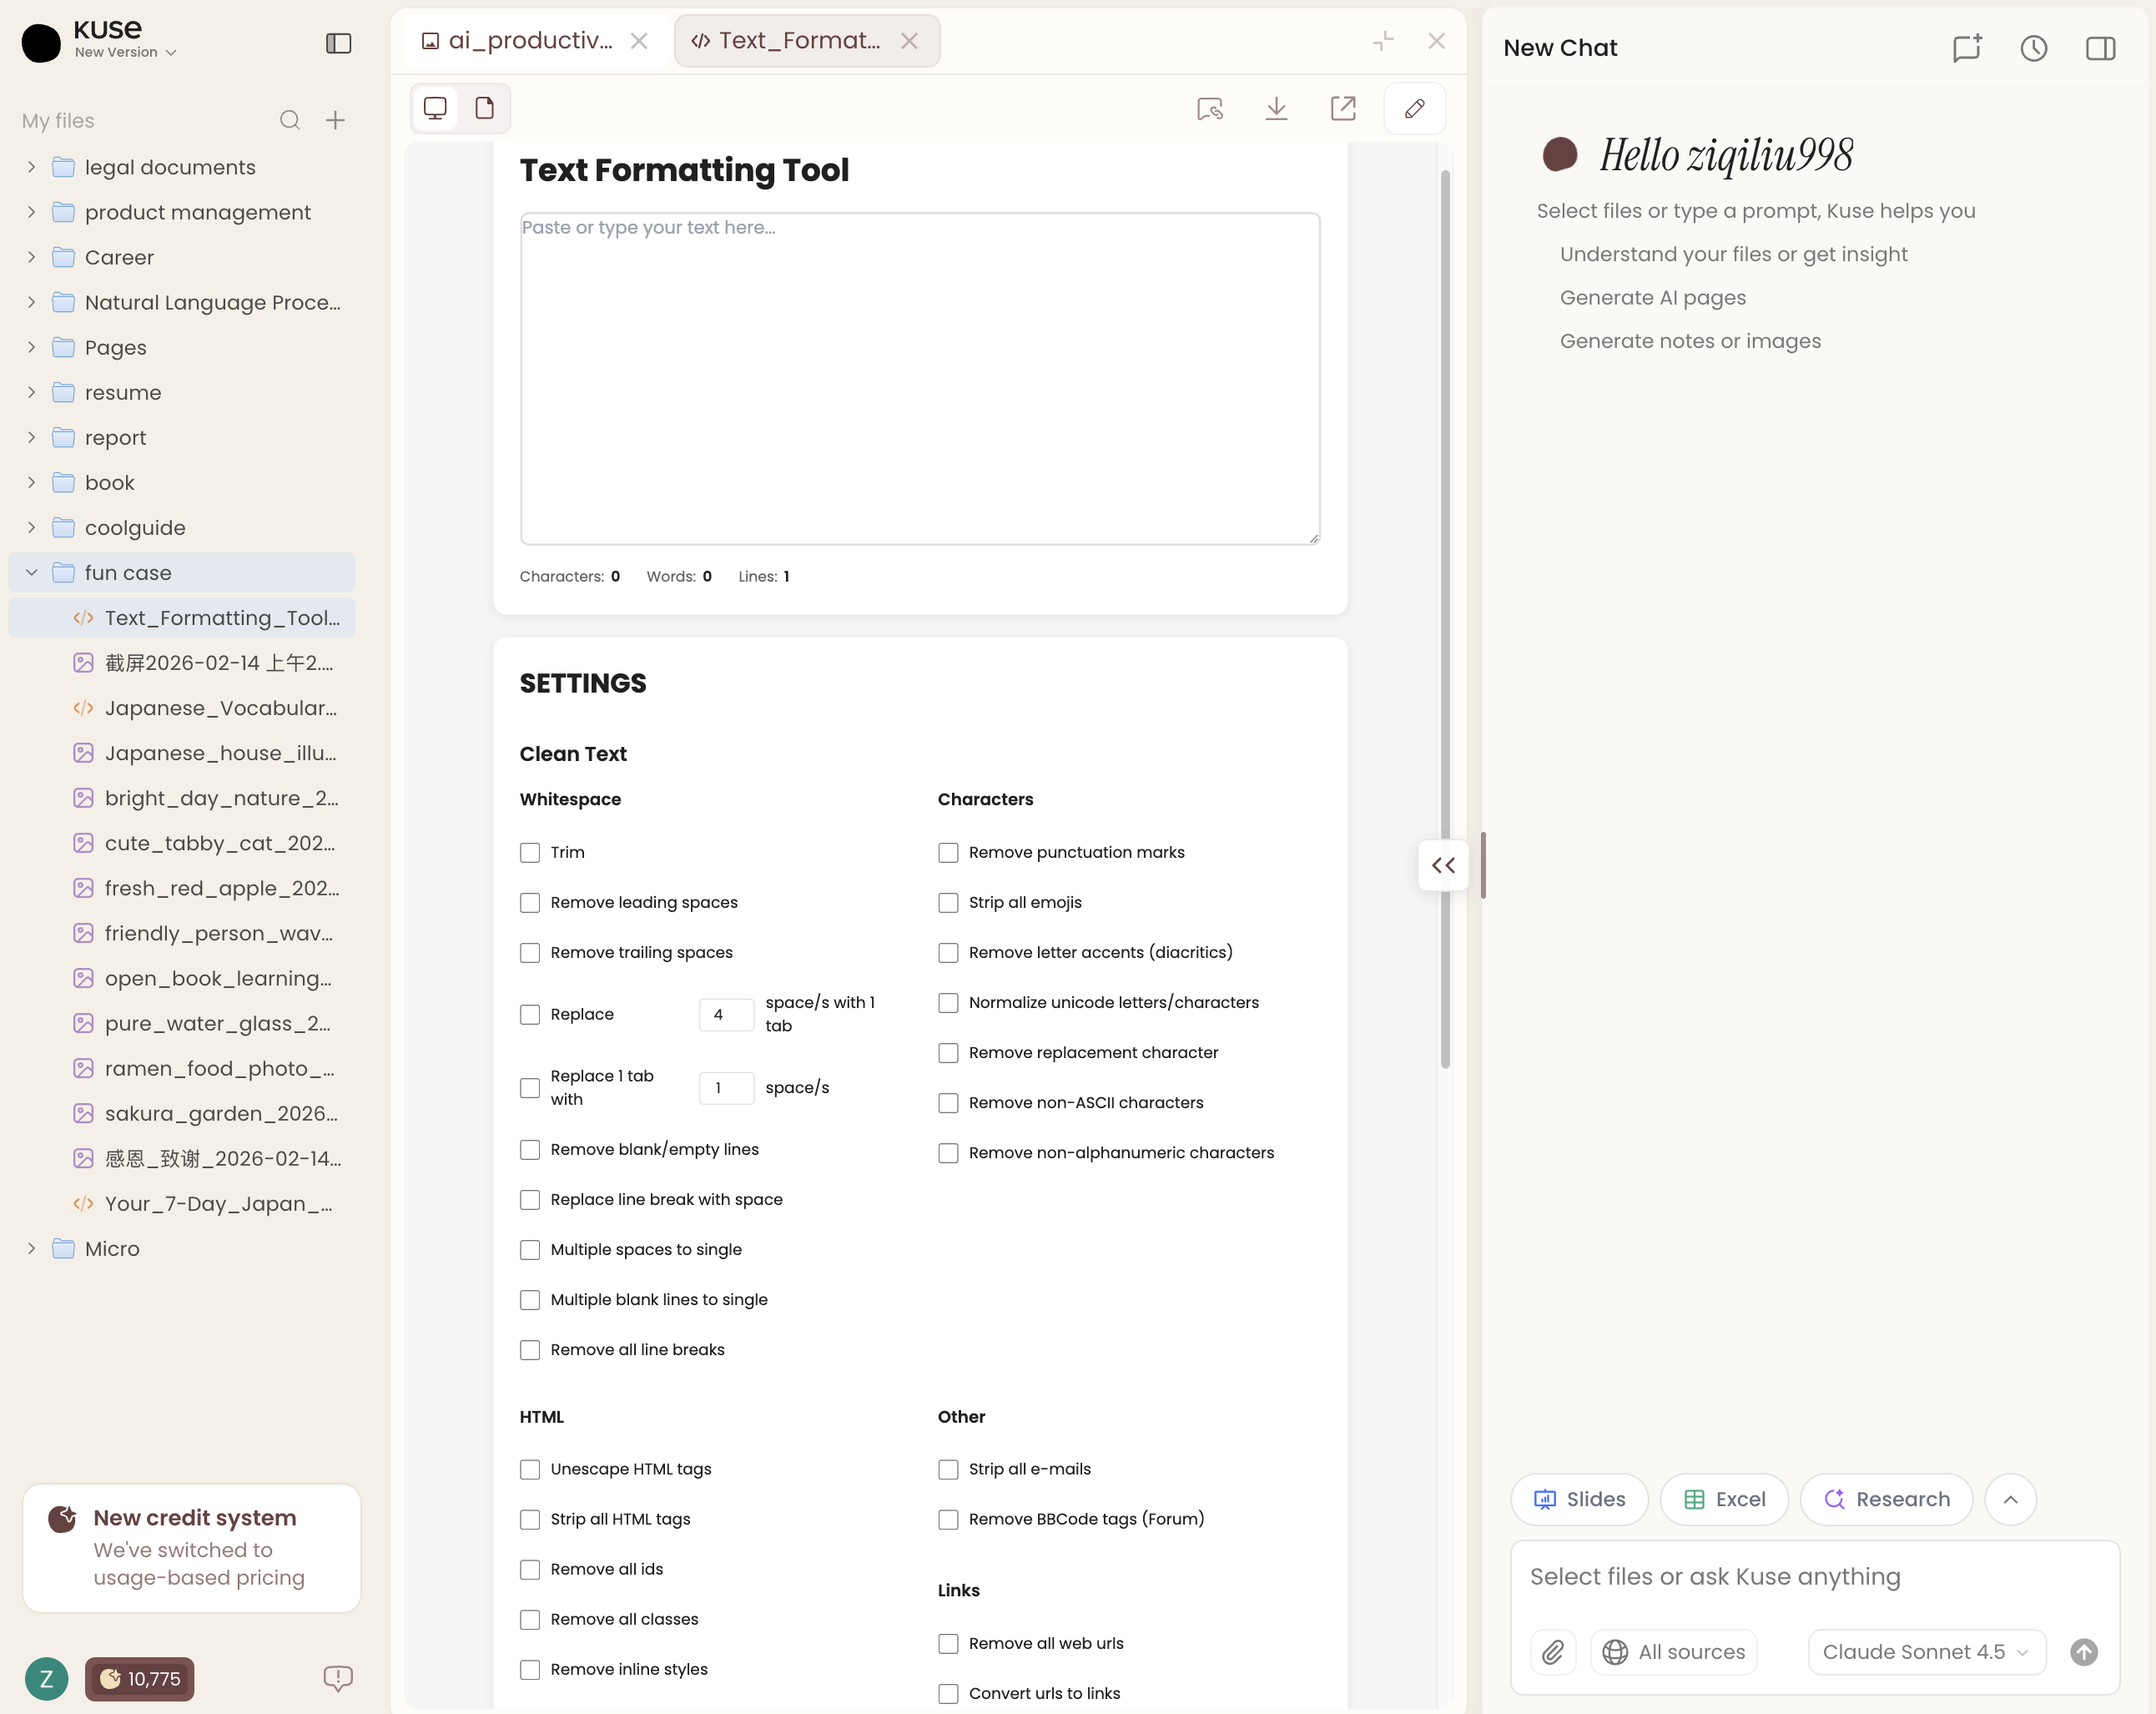Check Multiple spaces to single

coord(530,1249)
